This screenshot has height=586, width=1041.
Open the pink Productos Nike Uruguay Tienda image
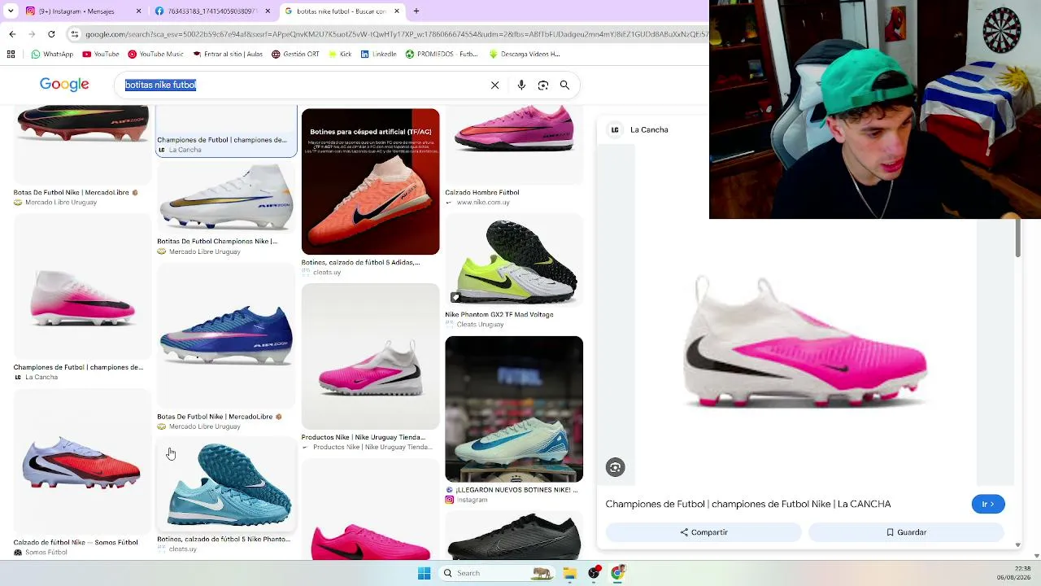point(370,356)
